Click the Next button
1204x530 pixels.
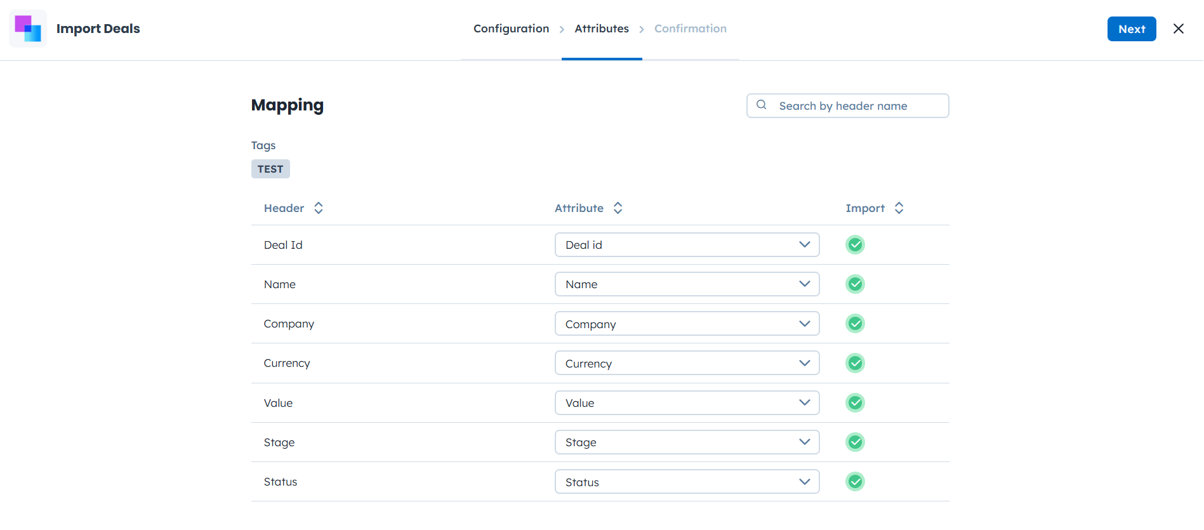coord(1131,29)
